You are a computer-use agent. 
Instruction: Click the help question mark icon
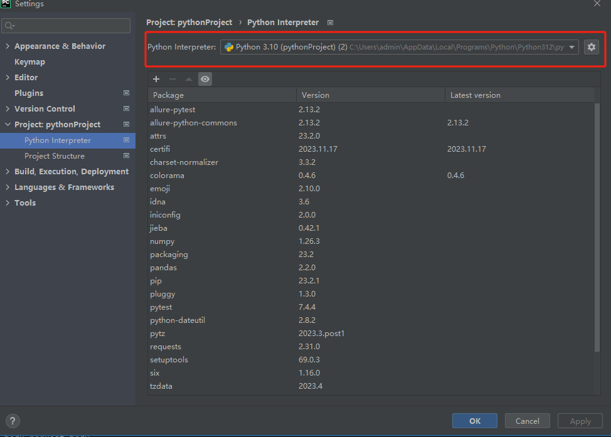(x=13, y=421)
